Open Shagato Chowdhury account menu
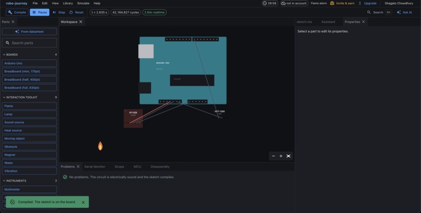The height and width of the screenshot is (213, 421). pos(399,3)
